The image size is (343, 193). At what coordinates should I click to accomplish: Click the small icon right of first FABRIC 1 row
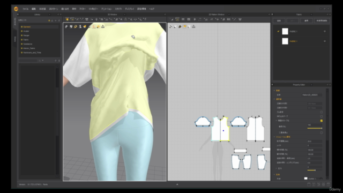[x=325, y=31]
